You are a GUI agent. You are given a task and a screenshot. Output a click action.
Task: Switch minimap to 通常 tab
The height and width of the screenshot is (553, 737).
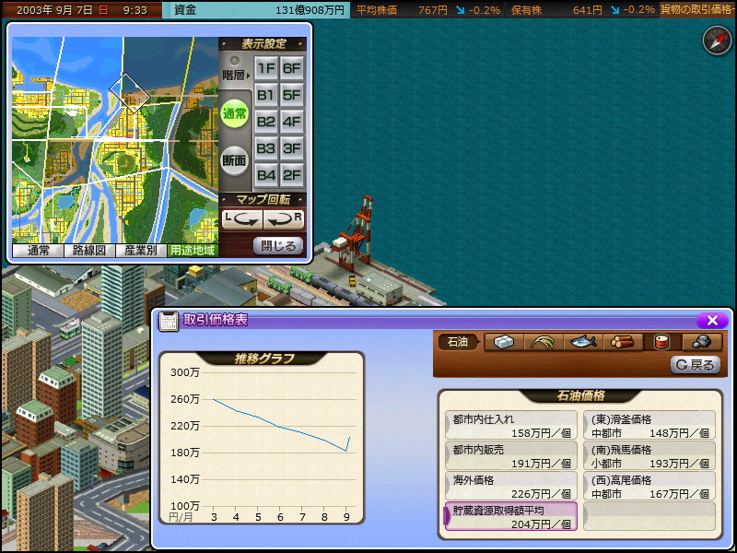[x=38, y=250]
